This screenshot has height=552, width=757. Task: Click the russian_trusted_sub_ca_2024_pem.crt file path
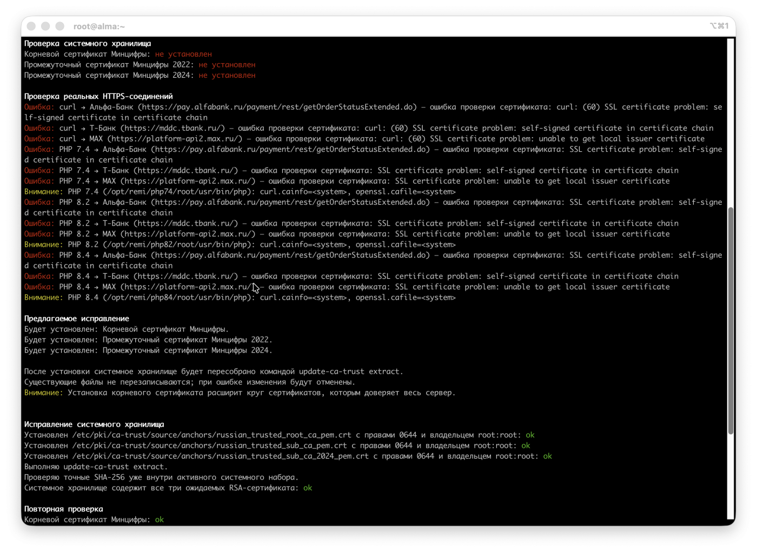click(x=221, y=456)
